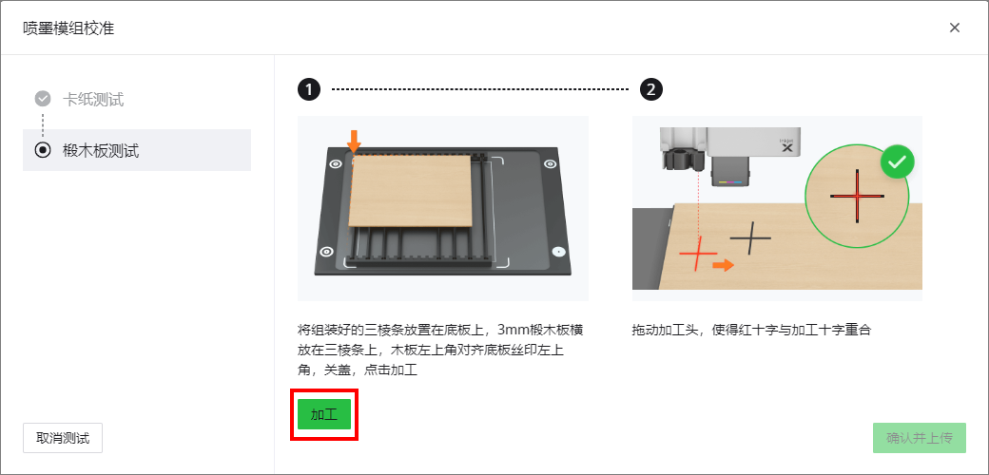Image resolution: width=989 pixels, height=475 pixels.
Task: Click the step 1 number badge
Action: 309,90
